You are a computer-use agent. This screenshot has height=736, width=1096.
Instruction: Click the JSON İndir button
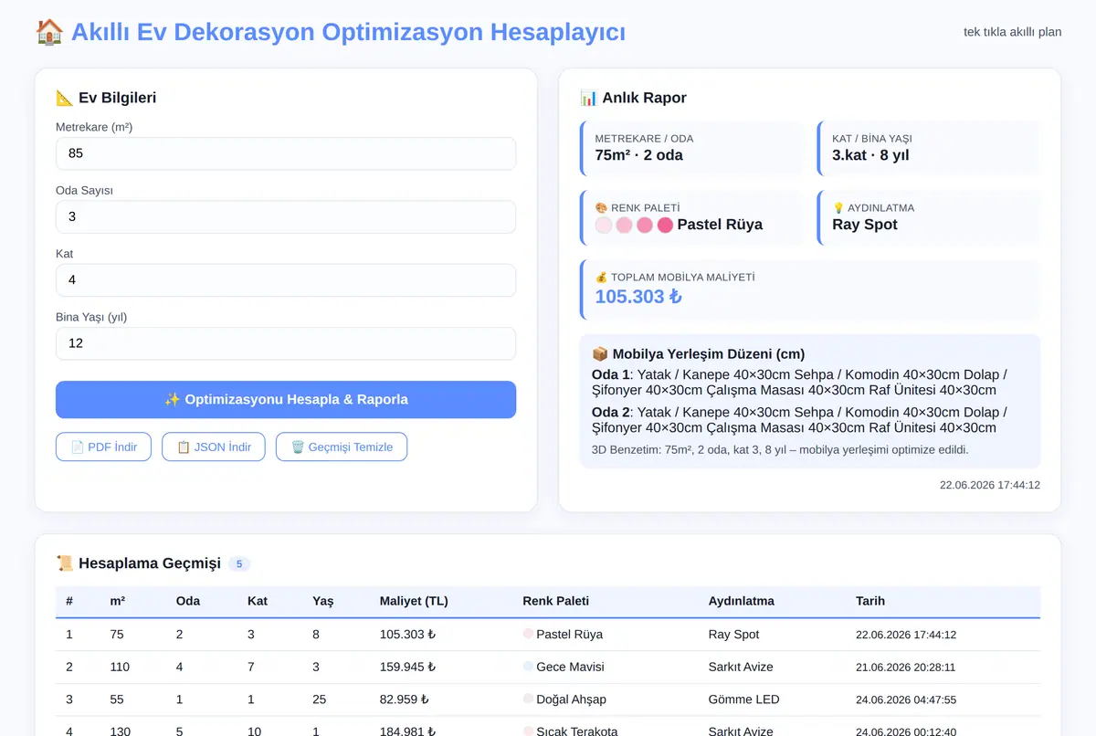click(x=214, y=447)
